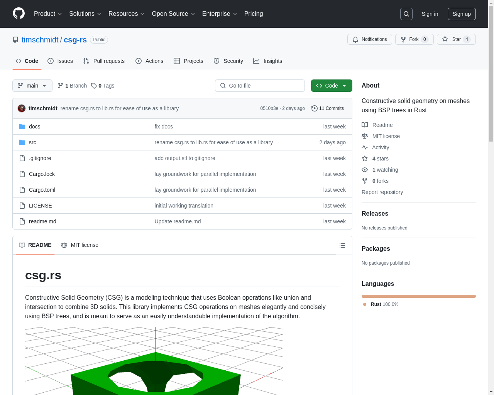Open the 'fix docs' commit message
Image resolution: width=494 pixels, height=395 pixels.
click(164, 127)
